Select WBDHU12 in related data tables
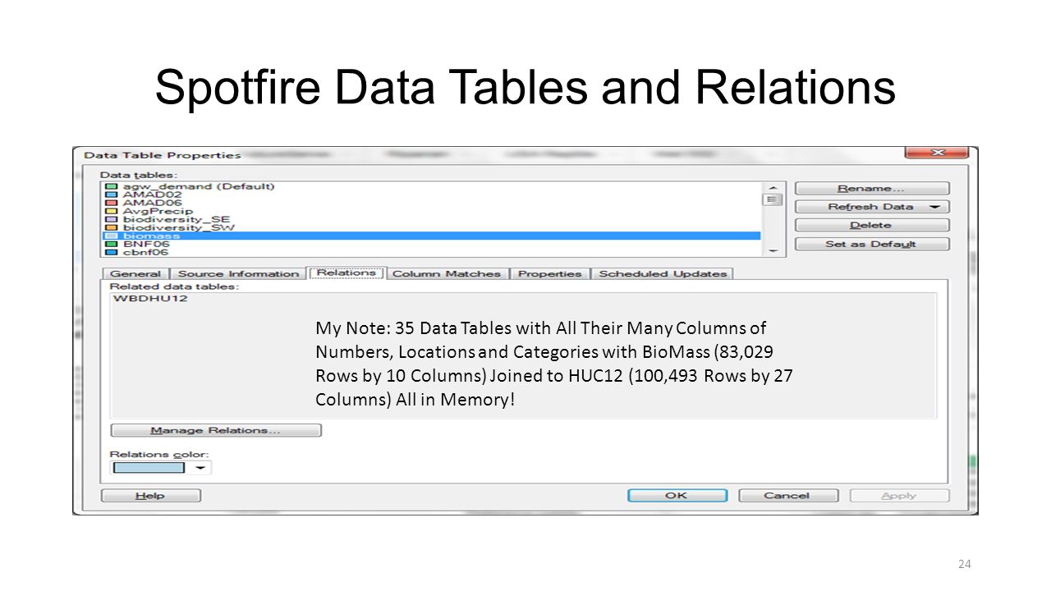The image size is (1051, 591). (150, 298)
